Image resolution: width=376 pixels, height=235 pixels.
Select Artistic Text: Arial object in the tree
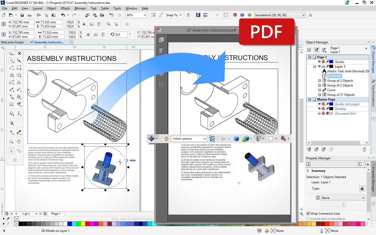click(x=346, y=71)
